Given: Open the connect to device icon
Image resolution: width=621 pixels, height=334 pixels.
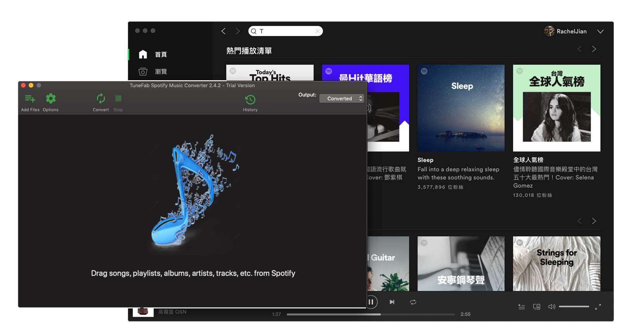Looking at the screenshot, I should tap(537, 306).
